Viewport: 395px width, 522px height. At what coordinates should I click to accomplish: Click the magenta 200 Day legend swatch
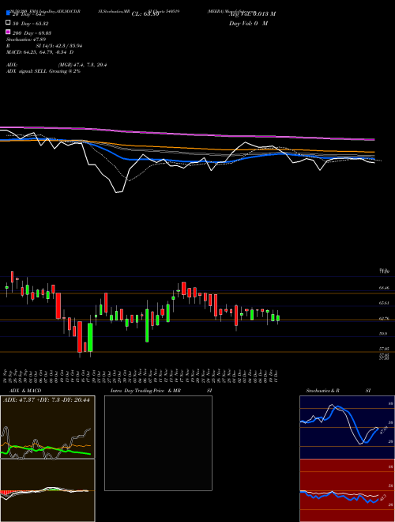point(8,32)
